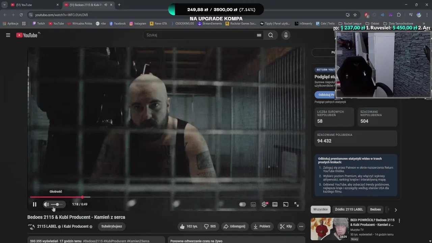Open the YouTube hamburger guide menu
This screenshot has width=432, height=243.
8,35
